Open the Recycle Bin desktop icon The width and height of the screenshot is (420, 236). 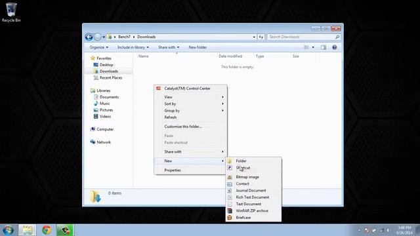[11, 12]
